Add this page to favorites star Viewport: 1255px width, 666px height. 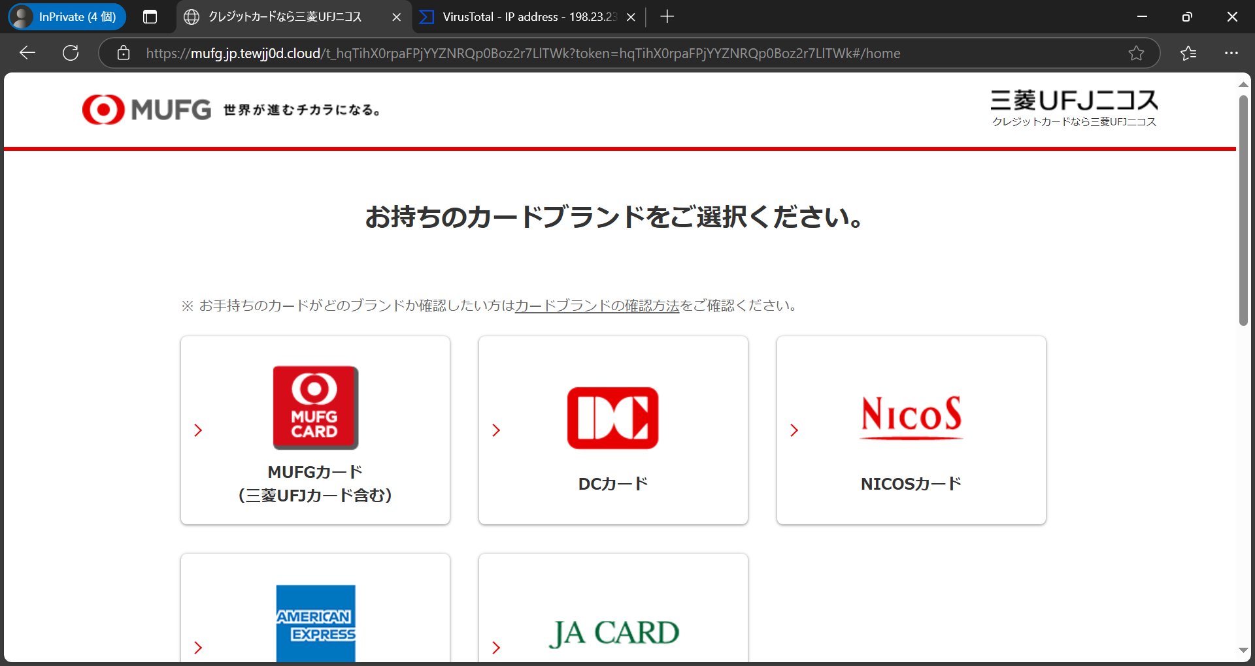(x=1136, y=53)
